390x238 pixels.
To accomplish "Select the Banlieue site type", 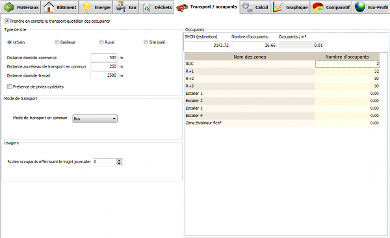I will 57,42.
